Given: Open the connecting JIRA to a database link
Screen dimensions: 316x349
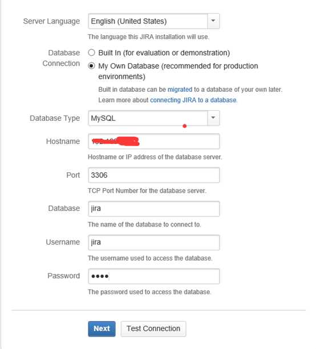Looking at the screenshot, I should tap(193, 100).
